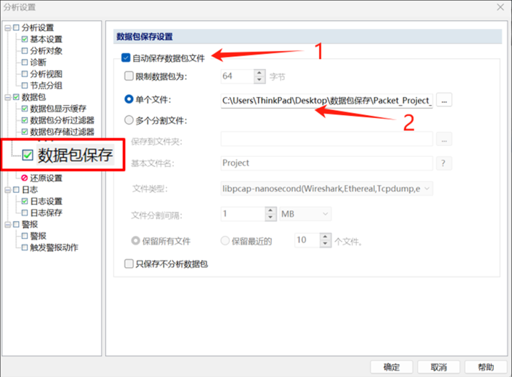Toggle the 数据包保存 tree checkbox
512x377 pixels.
(x=28, y=155)
